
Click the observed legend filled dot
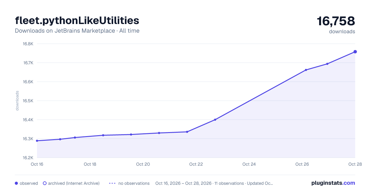click(x=16, y=183)
